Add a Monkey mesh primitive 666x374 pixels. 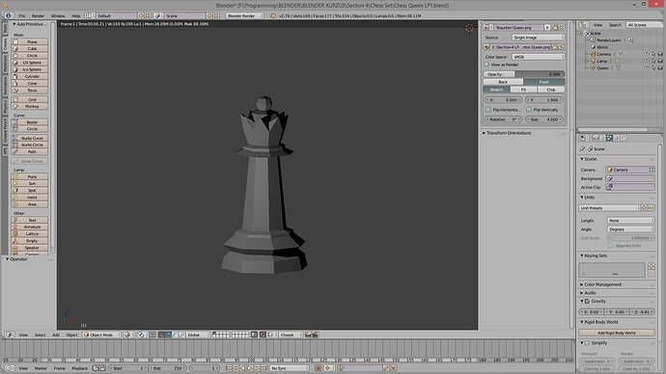[x=30, y=106]
